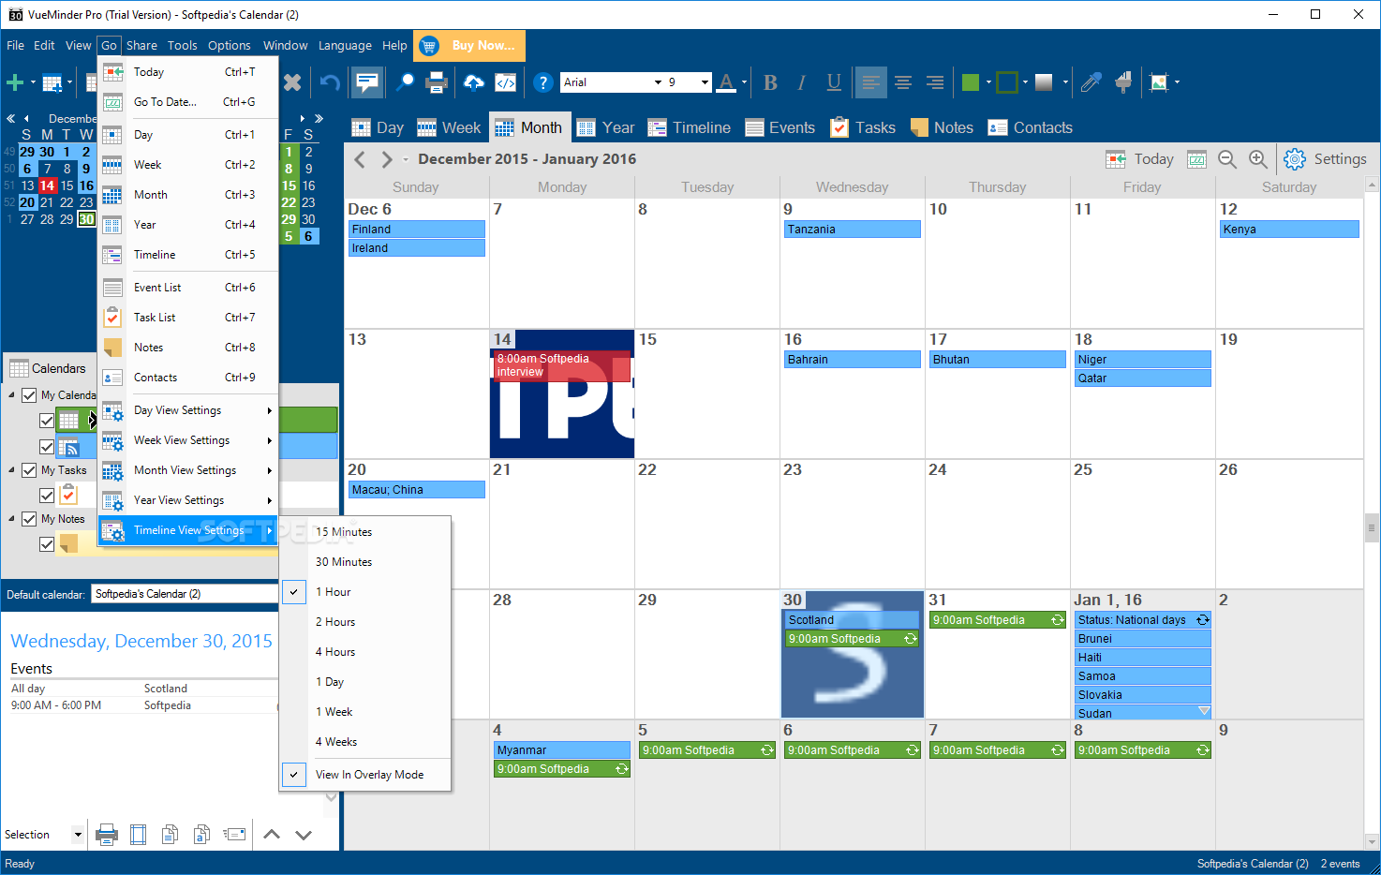Toggle the My Calendars checkbox

coord(29,395)
